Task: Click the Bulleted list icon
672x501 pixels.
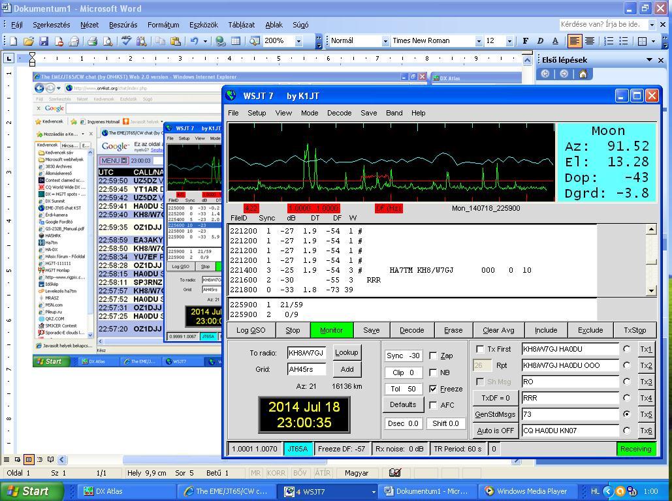Action: tap(624, 41)
